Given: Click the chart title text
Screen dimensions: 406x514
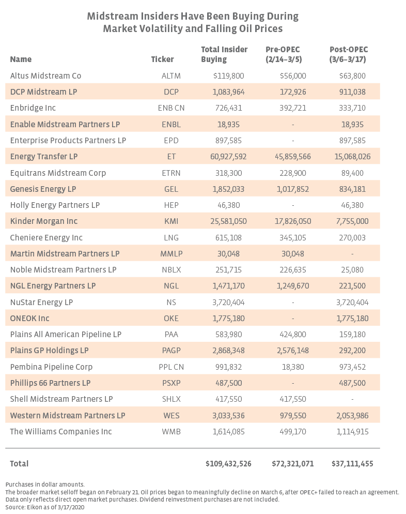Looking at the screenshot, I should coord(193,22).
